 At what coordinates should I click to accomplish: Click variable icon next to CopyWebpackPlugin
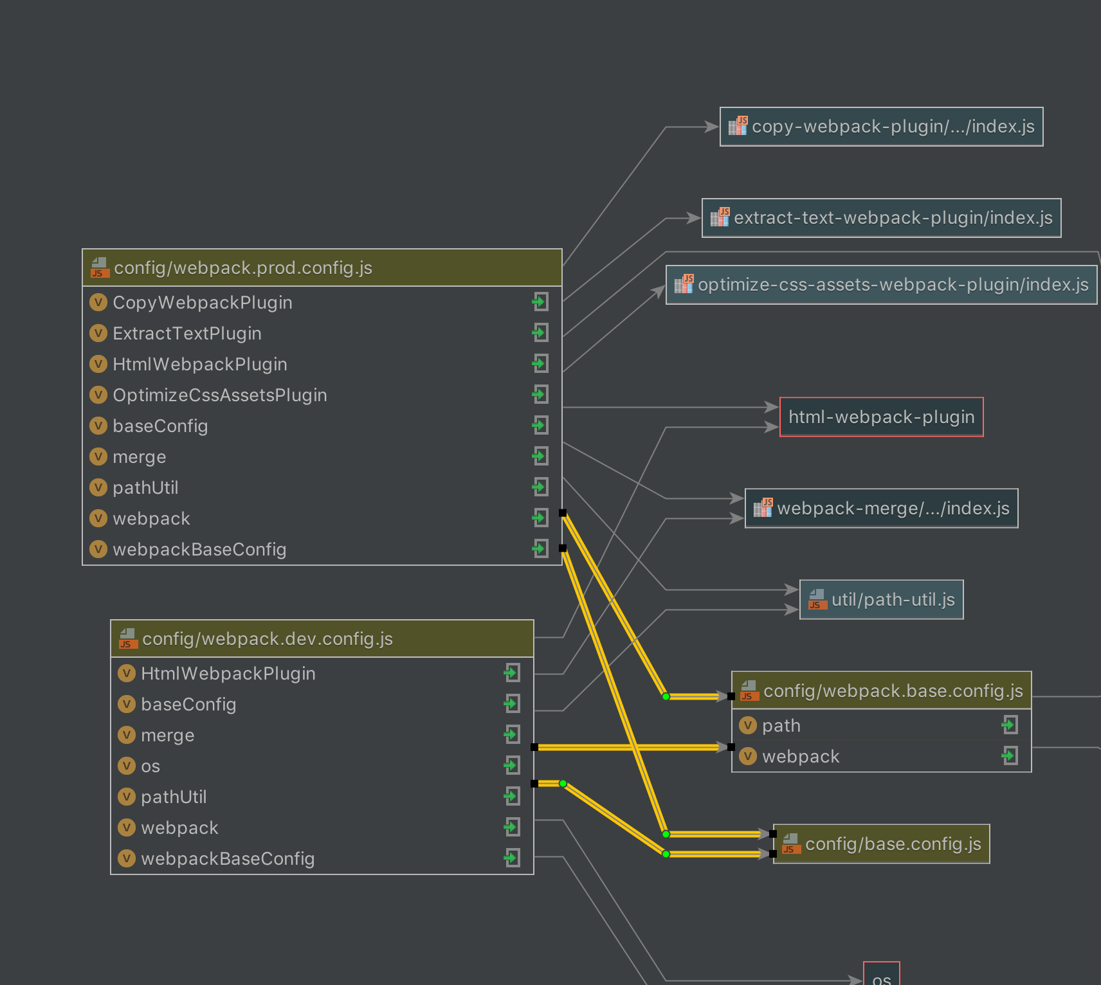click(98, 302)
